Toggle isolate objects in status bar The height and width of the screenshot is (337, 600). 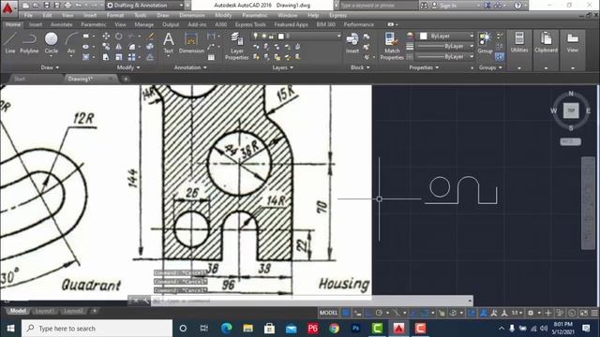(560, 313)
